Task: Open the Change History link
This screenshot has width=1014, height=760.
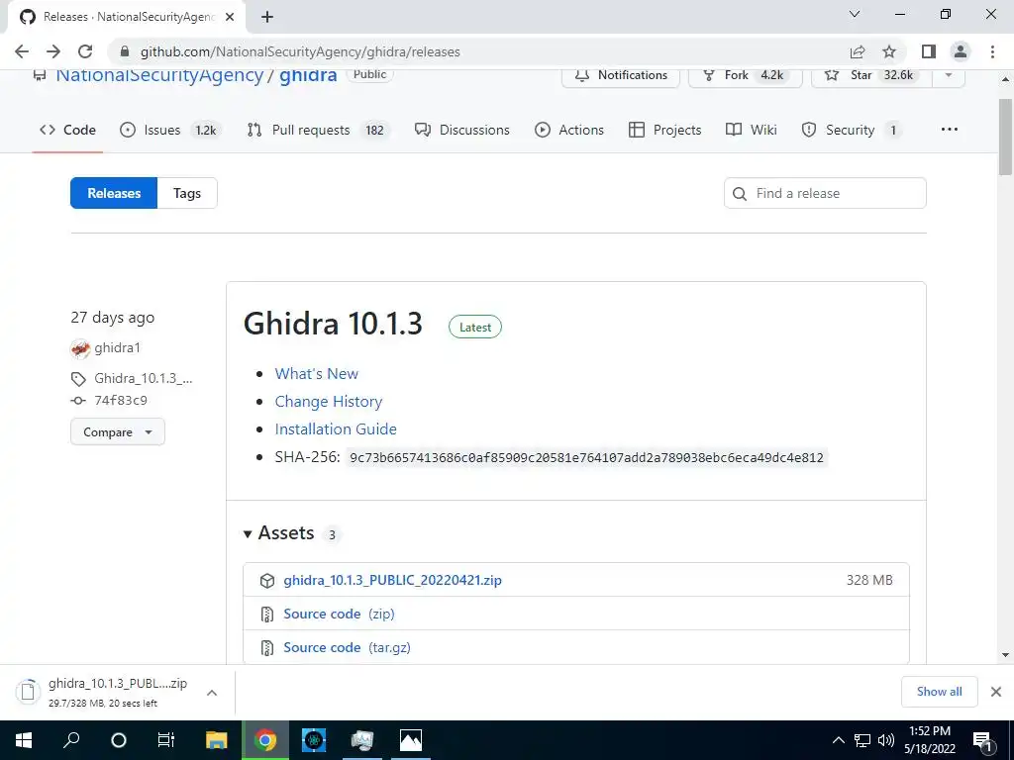Action: [x=329, y=402]
